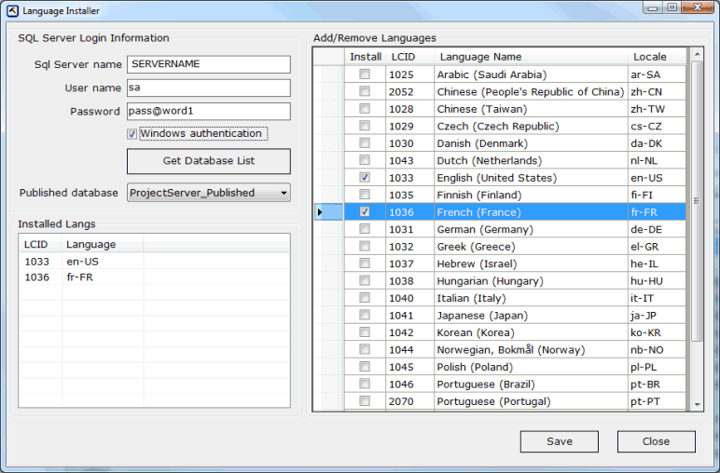Select the 'Dutch (Netherlands)' cell
The width and height of the screenshot is (720, 473).
point(531,160)
